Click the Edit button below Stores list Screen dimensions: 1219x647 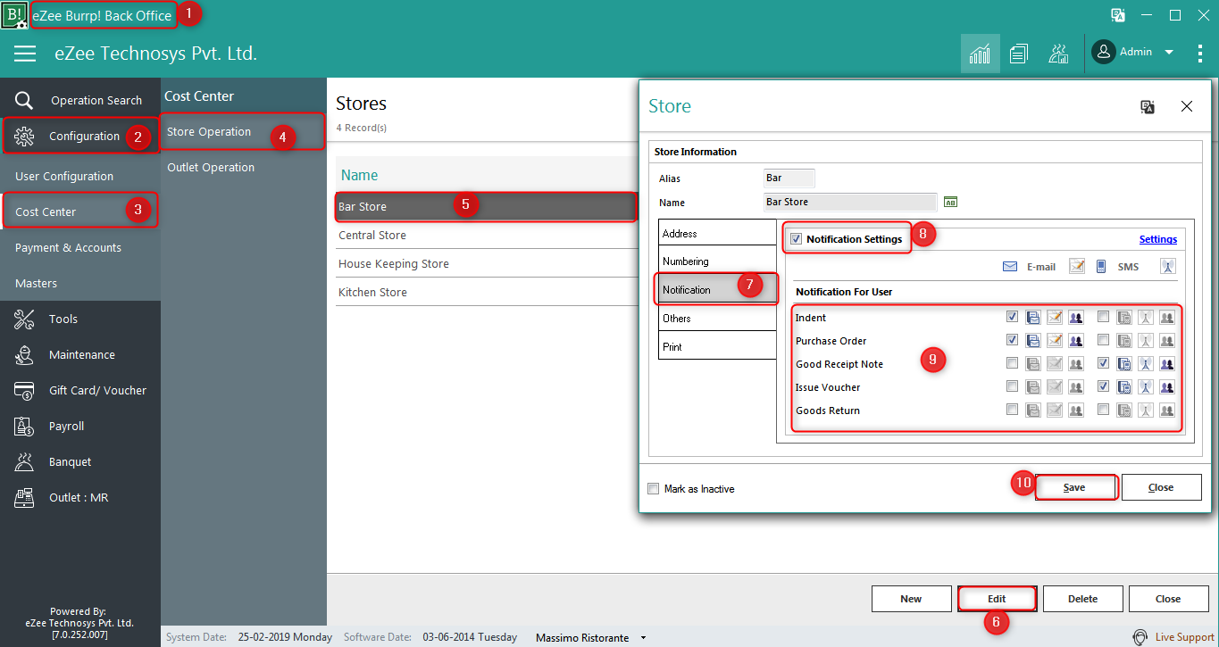pos(997,599)
